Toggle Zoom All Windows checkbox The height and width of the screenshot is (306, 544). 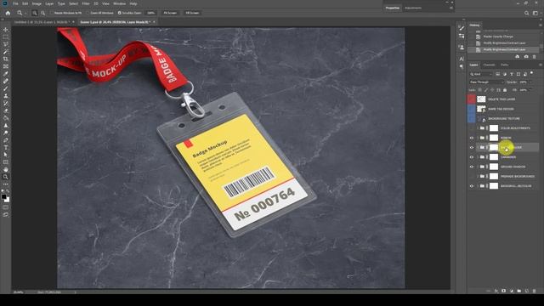[88, 13]
